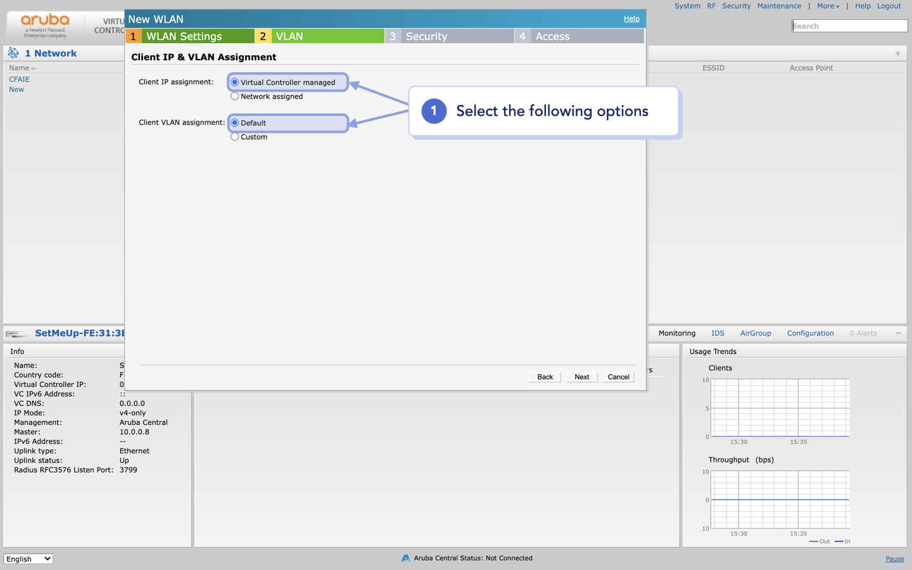Screen dimensions: 912x570
Task: Select the Network assigned radio button
Action: 234,96
